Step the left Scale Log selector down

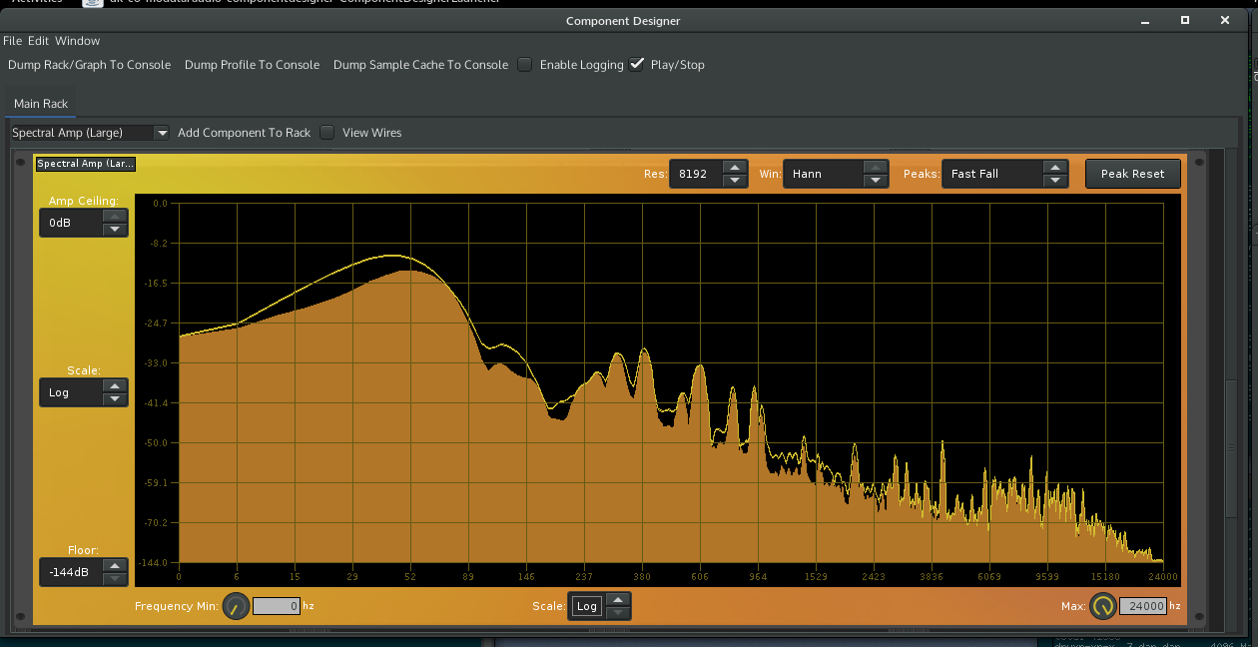[116, 399]
